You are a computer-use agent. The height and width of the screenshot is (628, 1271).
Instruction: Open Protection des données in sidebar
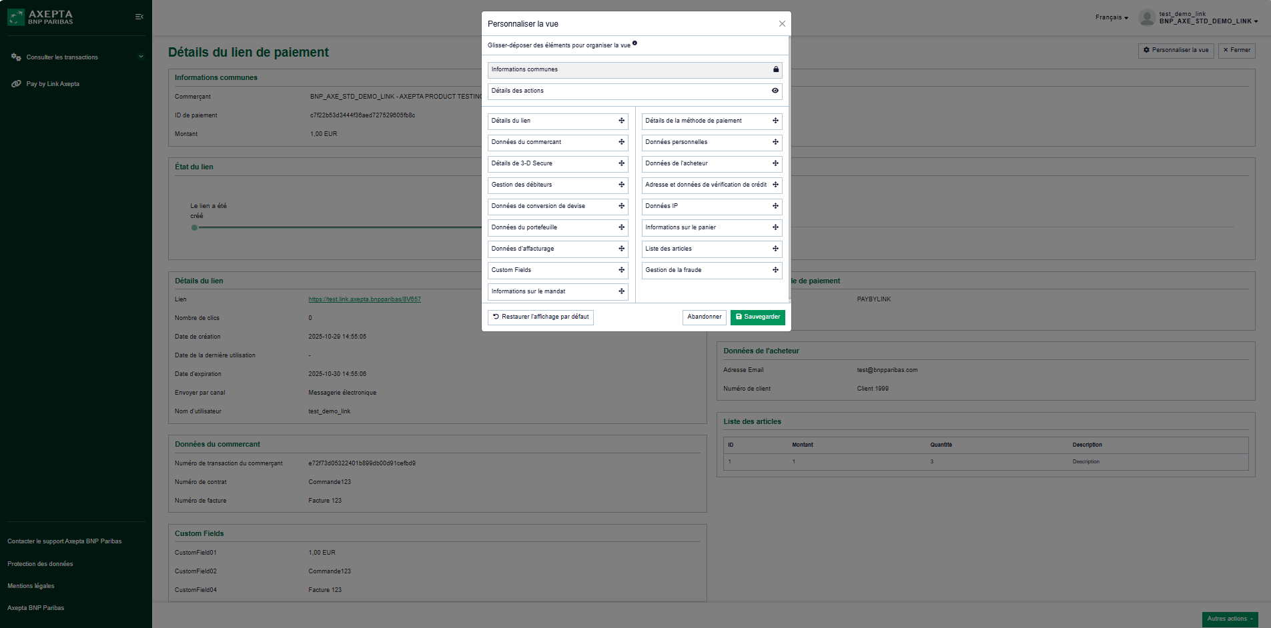click(x=40, y=564)
